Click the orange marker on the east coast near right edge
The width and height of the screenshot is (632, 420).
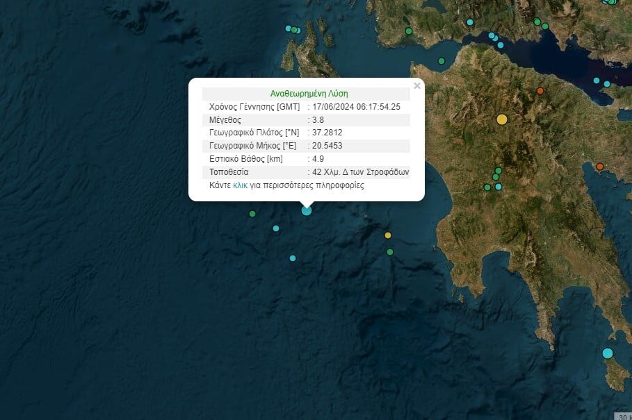pos(600,167)
